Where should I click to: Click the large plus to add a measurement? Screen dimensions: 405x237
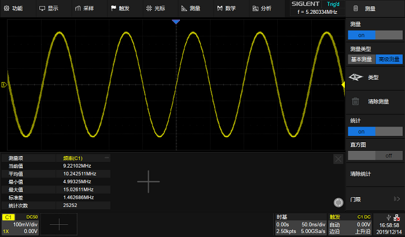click(148, 182)
